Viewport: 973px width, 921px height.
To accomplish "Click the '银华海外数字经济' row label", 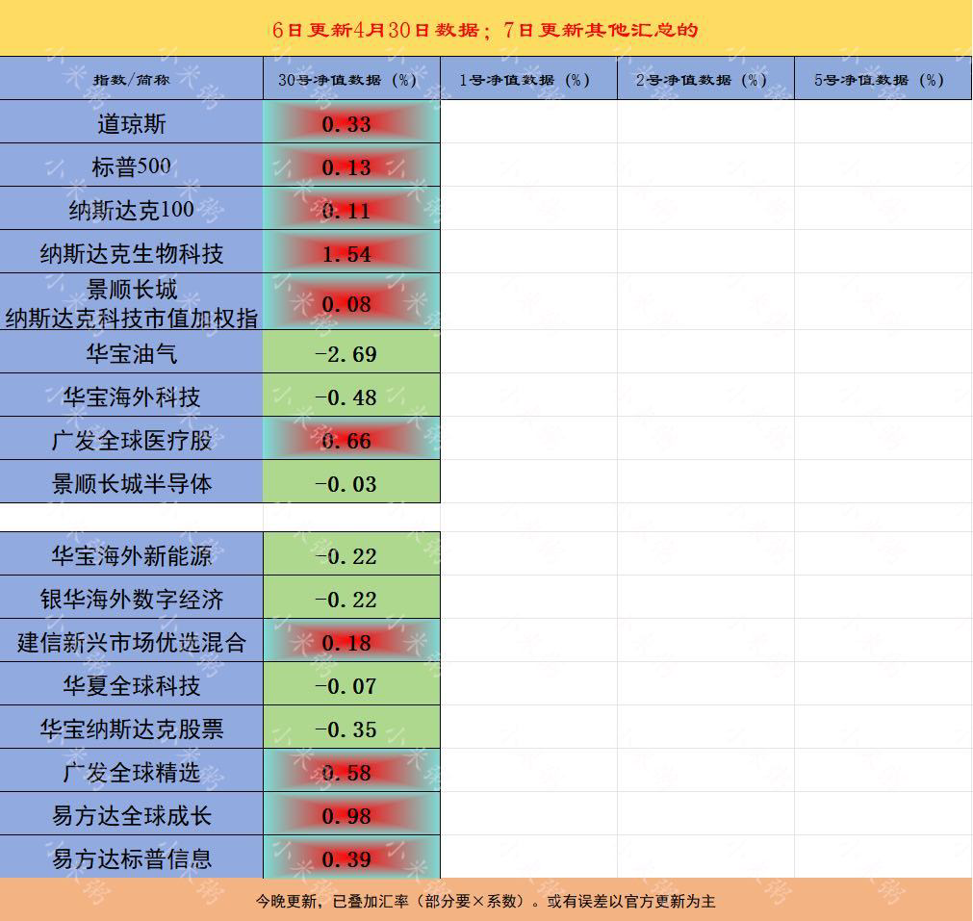I will click(132, 598).
